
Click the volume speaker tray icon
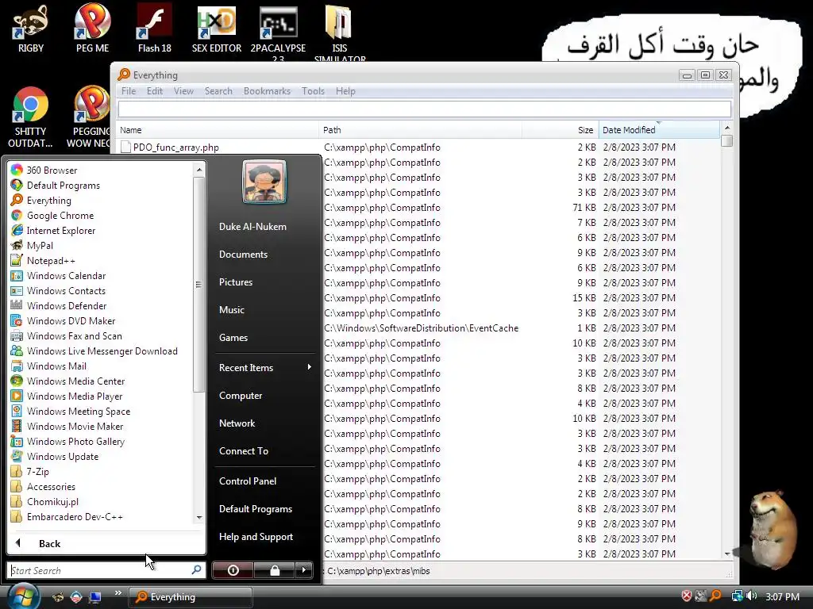click(752, 596)
